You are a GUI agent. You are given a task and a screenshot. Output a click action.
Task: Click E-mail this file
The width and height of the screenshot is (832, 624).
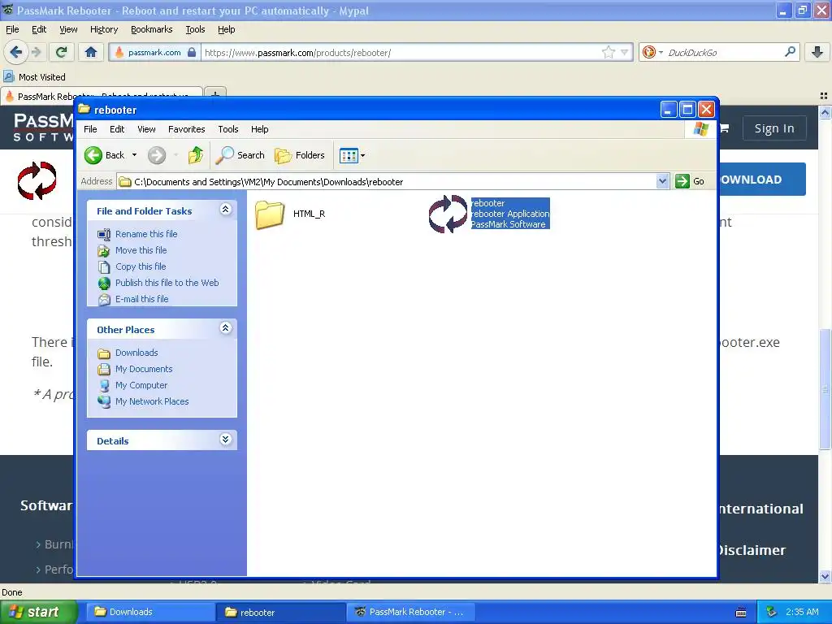(x=141, y=299)
